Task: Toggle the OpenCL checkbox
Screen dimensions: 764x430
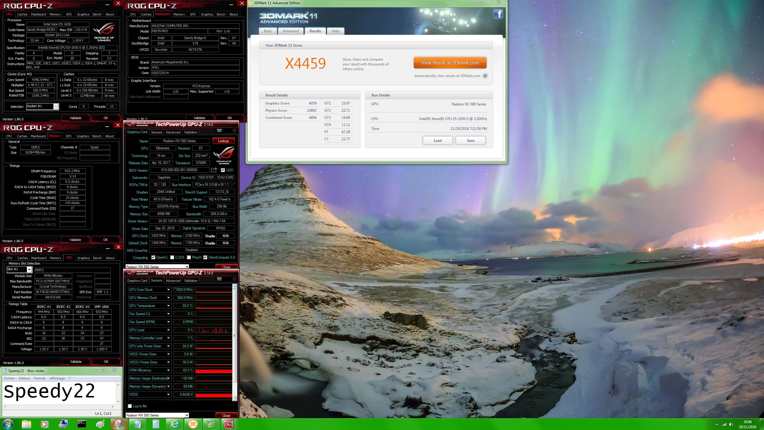Action: pyautogui.click(x=153, y=257)
